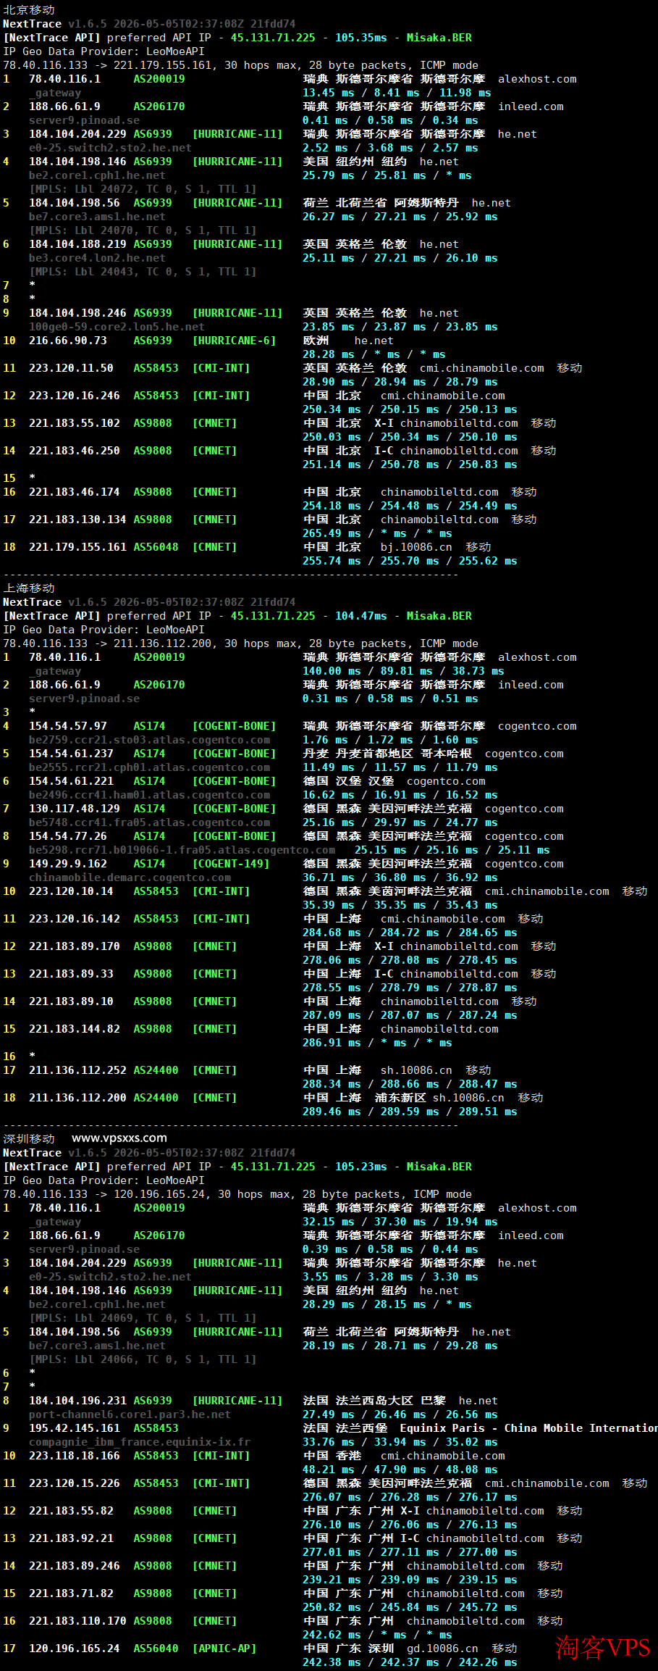Select IP 154.54.57.97
The image size is (658, 1671).
pos(68,726)
